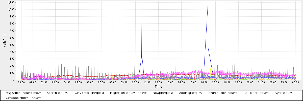Click the 20:00 tick label on time axis

point(250,82)
